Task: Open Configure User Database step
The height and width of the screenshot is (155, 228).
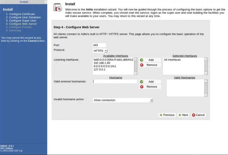Action: [x=25, y=17]
